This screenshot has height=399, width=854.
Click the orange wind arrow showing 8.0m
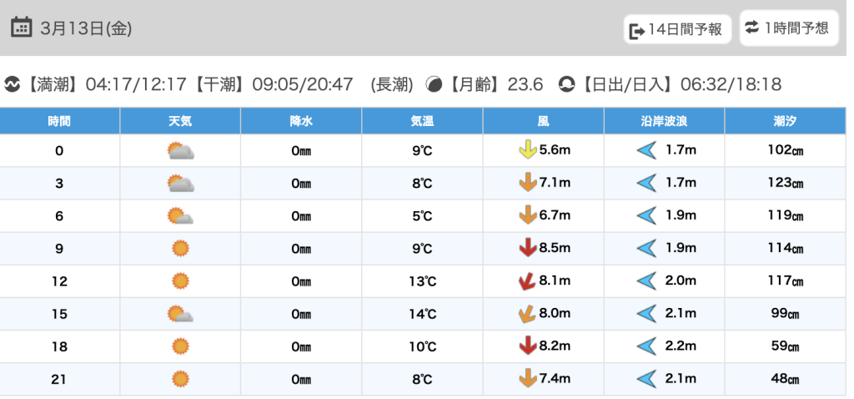(x=526, y=314)
